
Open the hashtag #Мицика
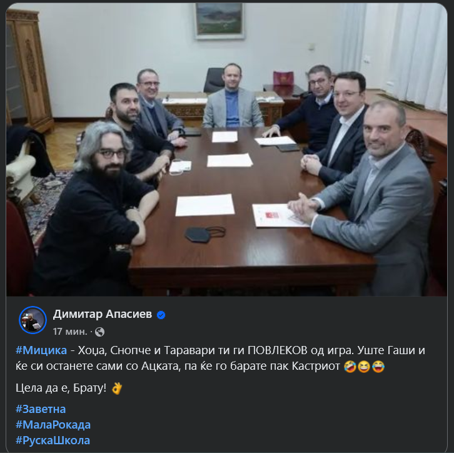click(x=41, y=350)
